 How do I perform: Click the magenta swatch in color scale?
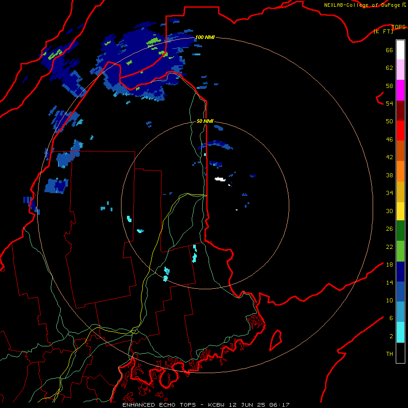click(400, 90)
